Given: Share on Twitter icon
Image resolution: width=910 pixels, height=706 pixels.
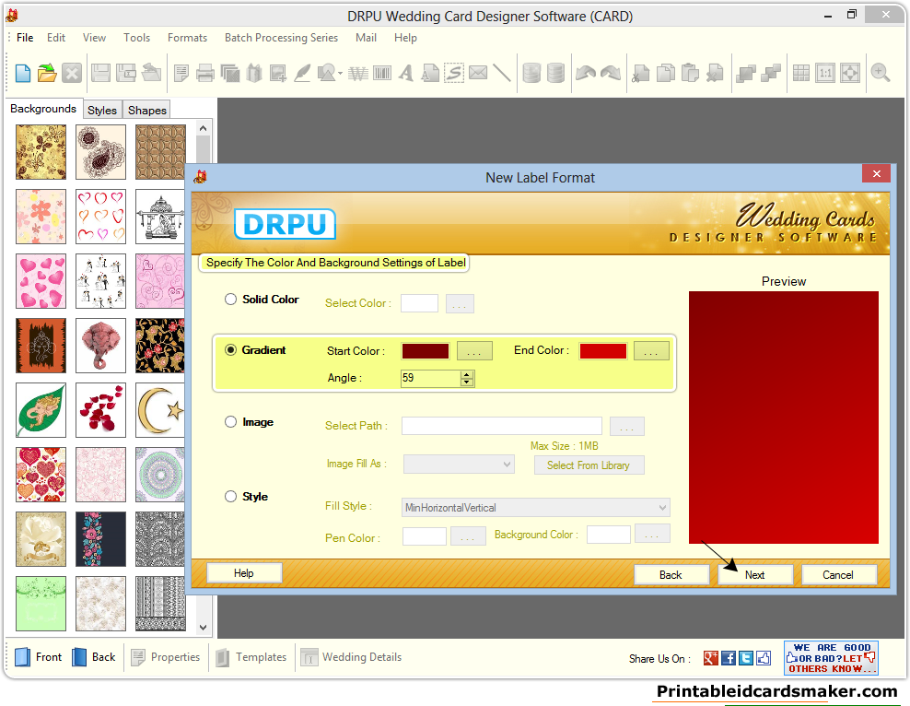Looking at the screenshot, I should point(746,658).
